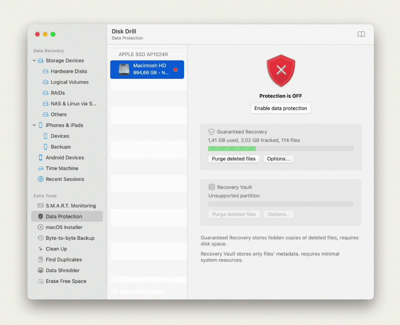Click the red status dot on Macintosh HD
This screenshot has height=325, width=400.
point(176,70)
